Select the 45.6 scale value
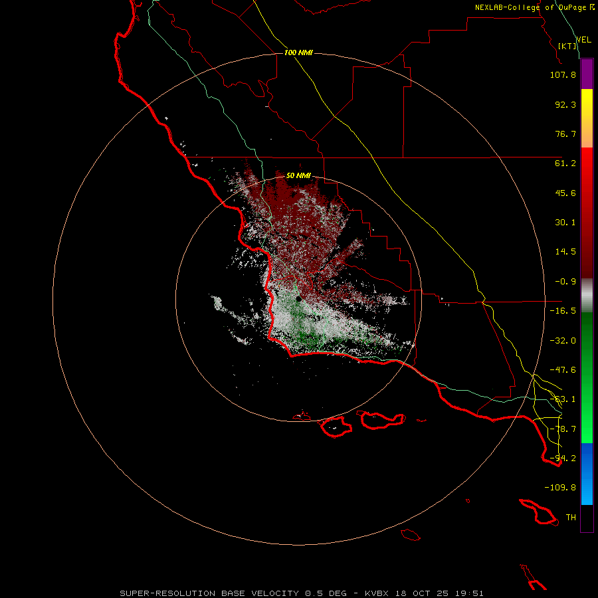 (x=565, y=193)
